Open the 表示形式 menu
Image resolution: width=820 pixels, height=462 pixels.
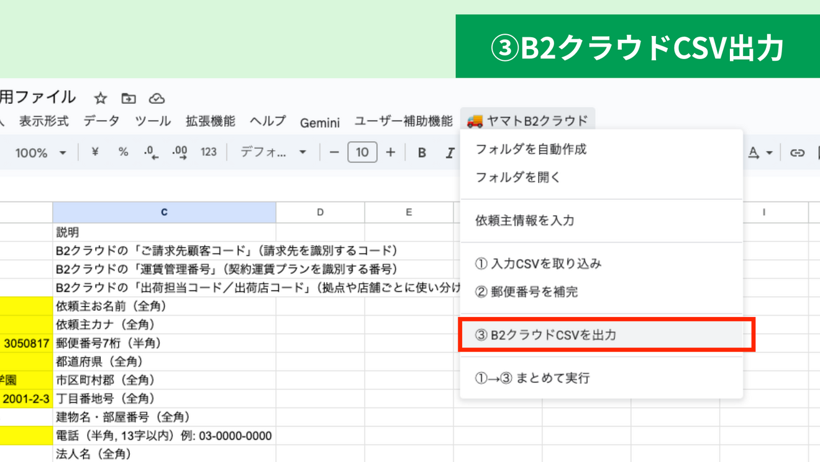click(x=43, y=121)
